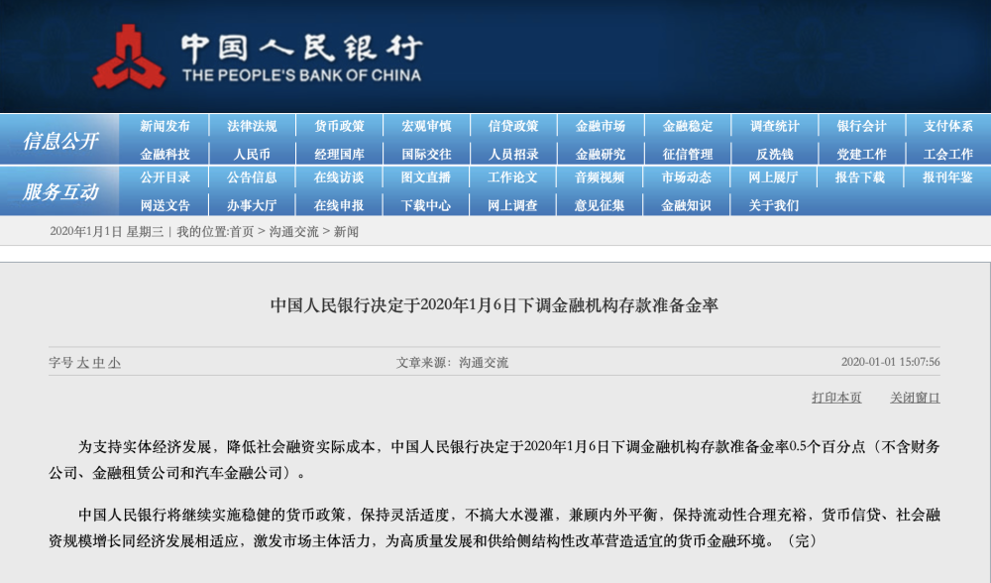Go to 调查统计 page
The image size is (991, 583).
[775, 127]
